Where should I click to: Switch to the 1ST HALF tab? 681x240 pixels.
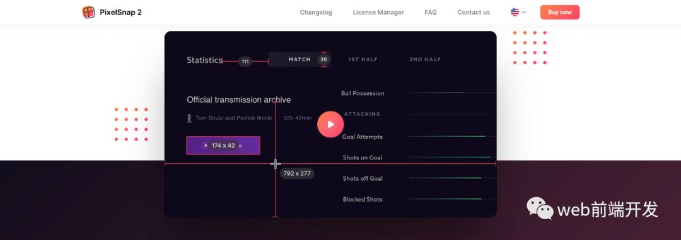point(363,59)
